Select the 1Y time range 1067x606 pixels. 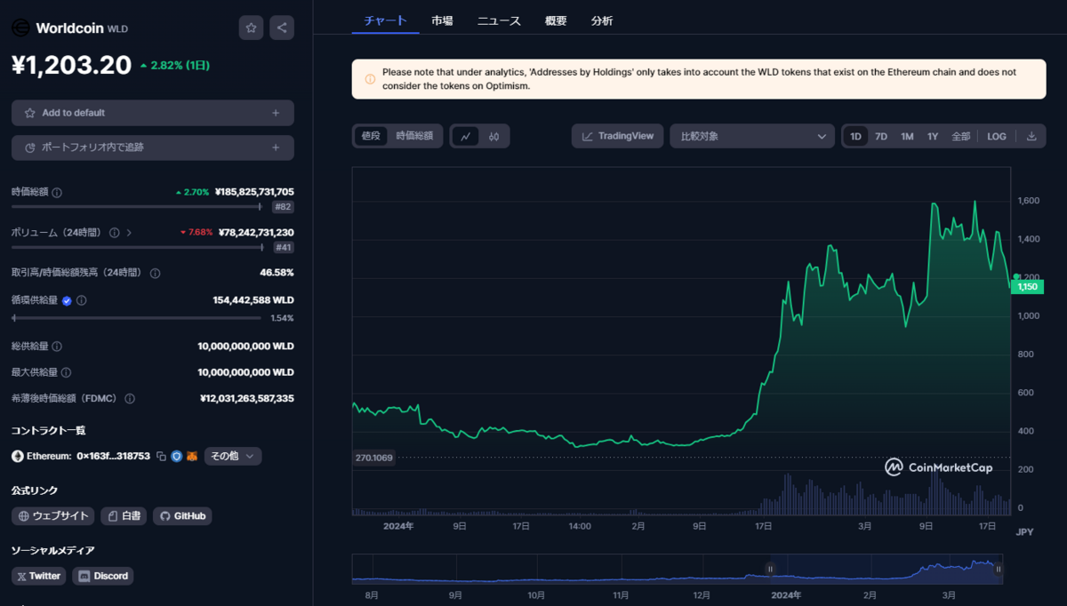pyautogui.click(x=933, y=136)
